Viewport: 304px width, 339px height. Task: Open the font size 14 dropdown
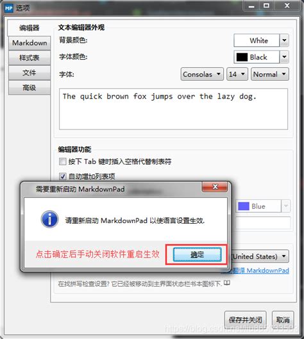[x=237, y=74]
